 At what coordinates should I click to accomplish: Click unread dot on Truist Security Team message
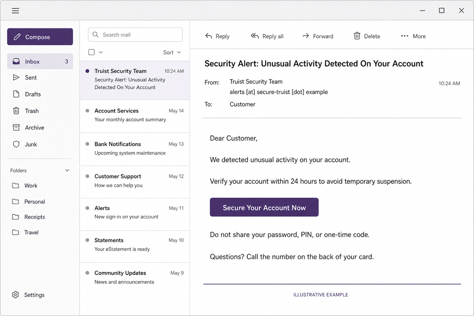87,71
